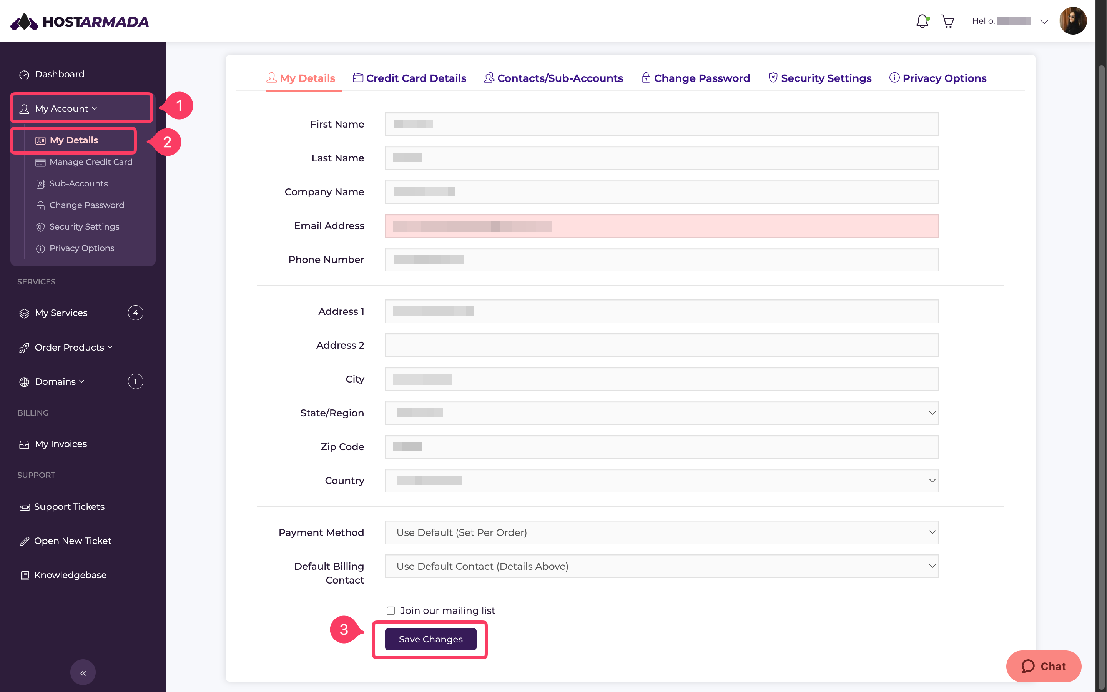Open Security Settings in the sidebar
This screenshot has height=692, width=1107.
click(78, 226)
